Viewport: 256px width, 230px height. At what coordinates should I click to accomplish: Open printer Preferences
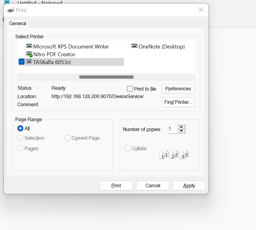tap(178, 89)
